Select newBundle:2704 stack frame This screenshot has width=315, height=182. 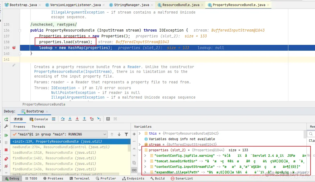click(x=70, y=147)
